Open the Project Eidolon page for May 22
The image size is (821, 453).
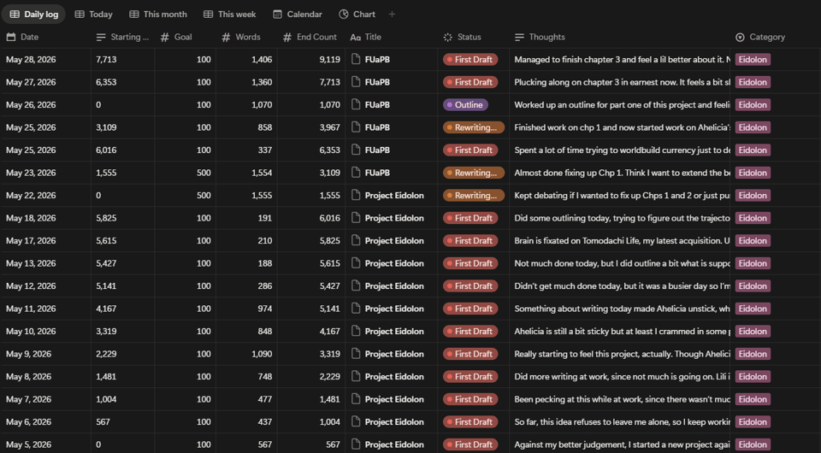point(394,195)
